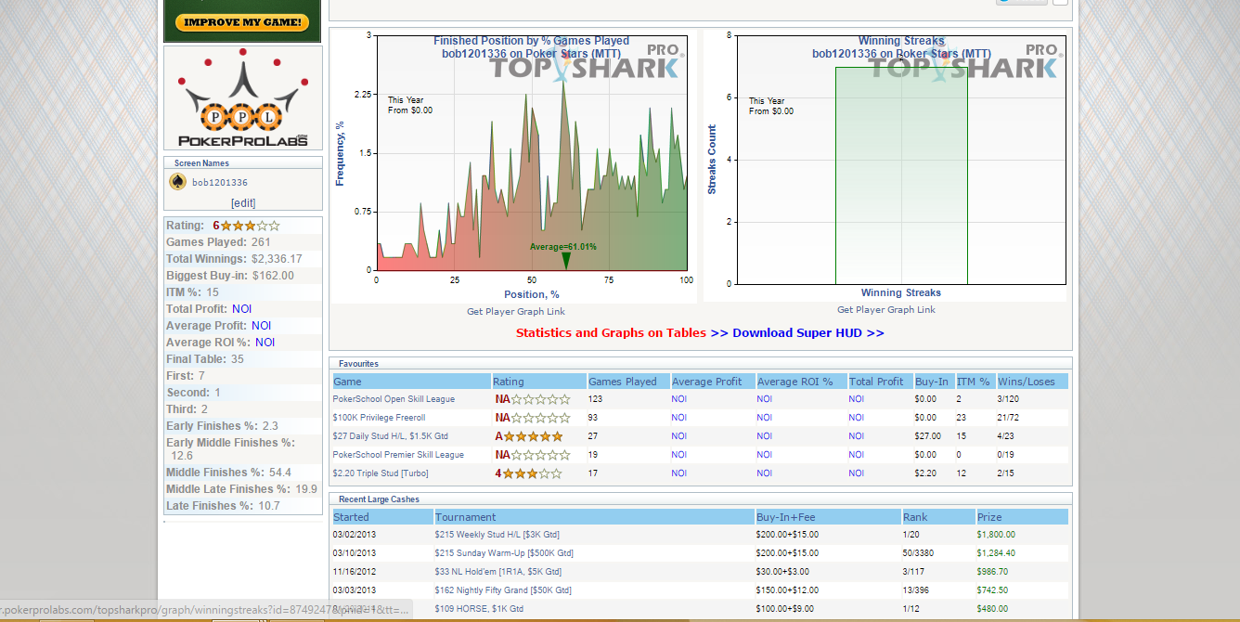
Task: Open $215 Sunday Warm-Up [$500K Gtd] tournament
Action: 502,553
